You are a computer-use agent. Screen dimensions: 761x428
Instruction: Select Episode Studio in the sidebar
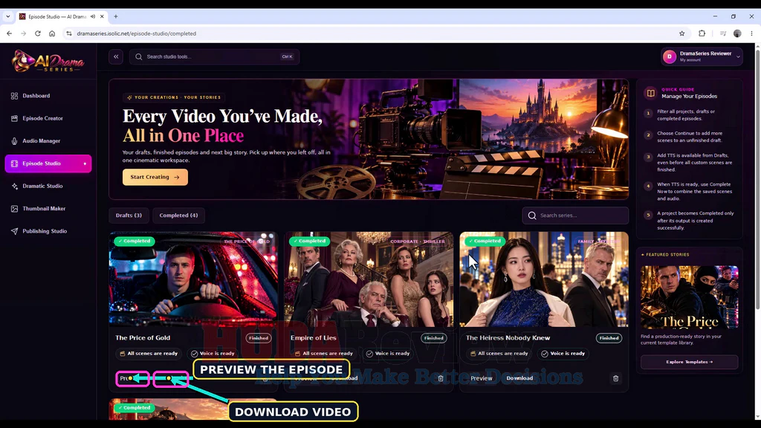(48, 163)
